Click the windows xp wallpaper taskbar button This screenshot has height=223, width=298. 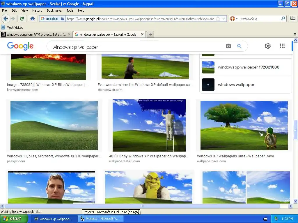coord(54,219)
